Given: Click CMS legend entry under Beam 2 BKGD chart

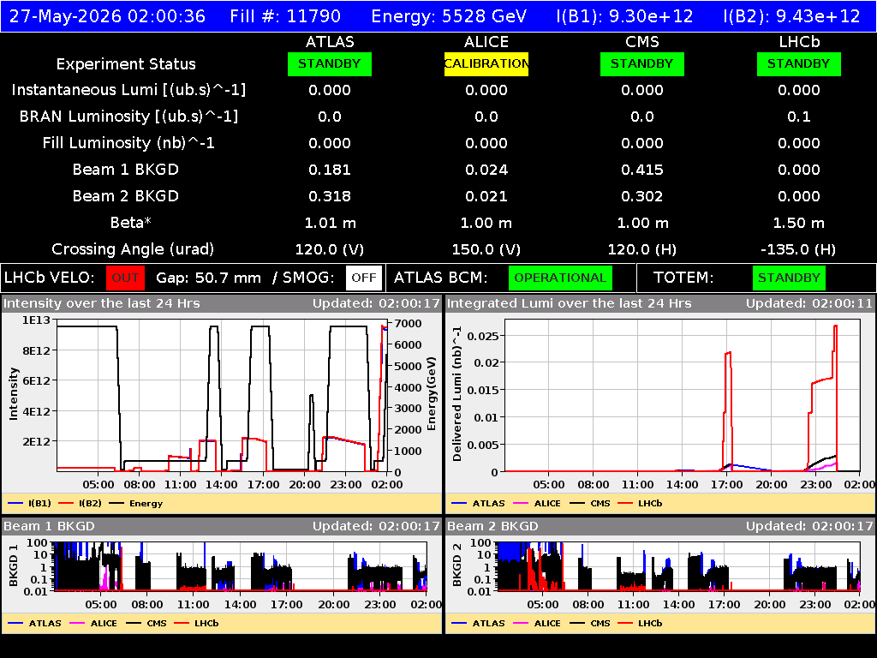Looking at the screenshot, I should tap(590, 624).
